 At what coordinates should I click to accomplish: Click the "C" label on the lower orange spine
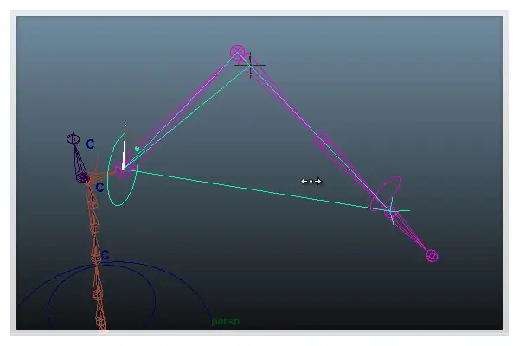(x=106, y=254)
